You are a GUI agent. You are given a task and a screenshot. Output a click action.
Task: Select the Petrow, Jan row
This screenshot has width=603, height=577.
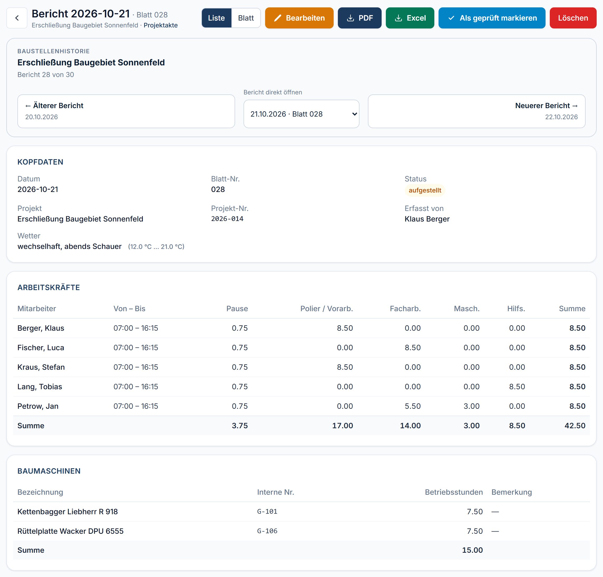[301, 406]
